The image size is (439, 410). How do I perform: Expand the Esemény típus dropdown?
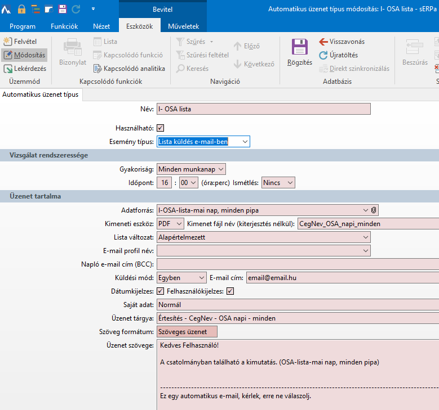[245, 142]
